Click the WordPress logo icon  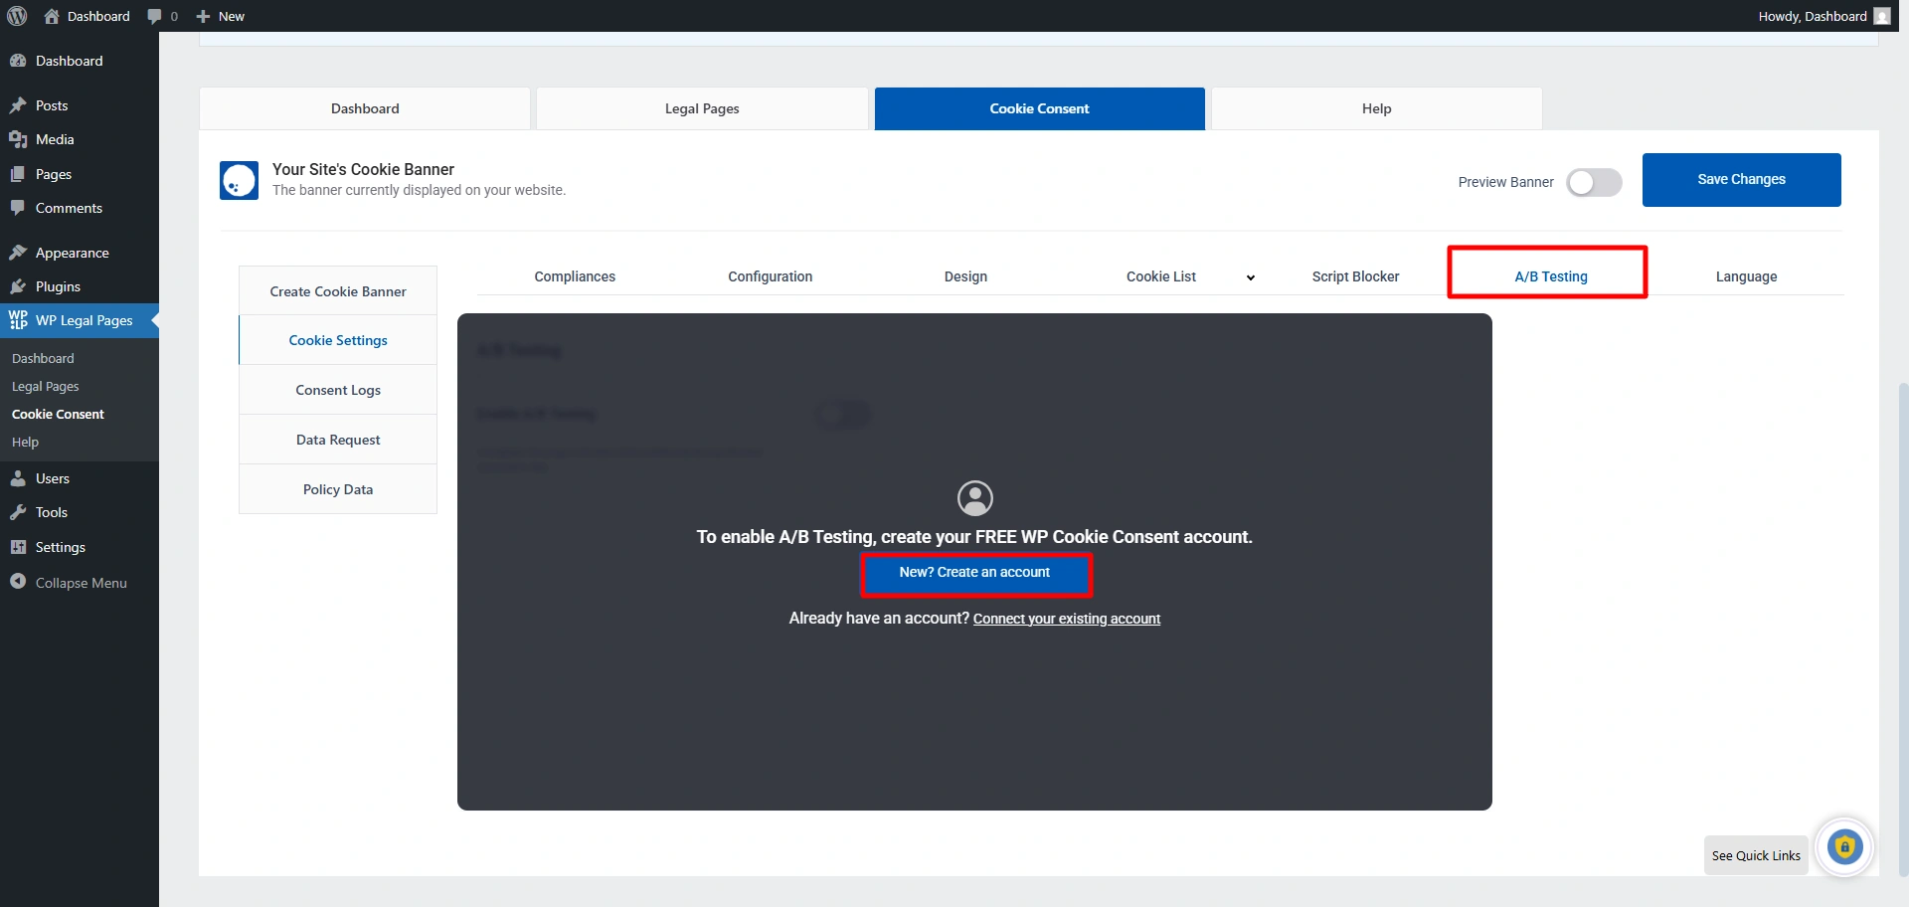tap(17, 16)
